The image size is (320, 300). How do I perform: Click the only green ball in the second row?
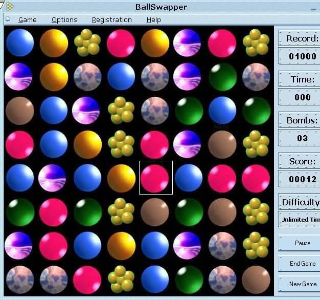(222, 76)
